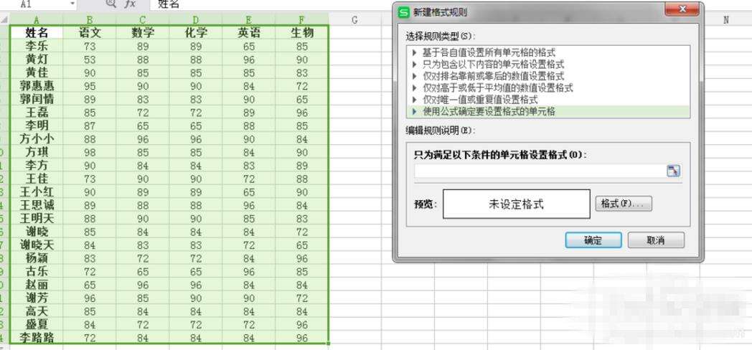Click the range selector icon in formula field
This screenshot has width=752, height=350.
coord(674,171)
